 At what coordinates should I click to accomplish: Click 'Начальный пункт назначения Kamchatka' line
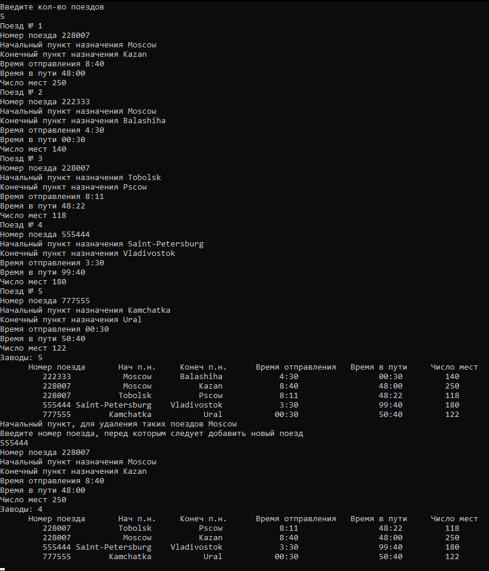pyautogui.click(x=85, y=310)
